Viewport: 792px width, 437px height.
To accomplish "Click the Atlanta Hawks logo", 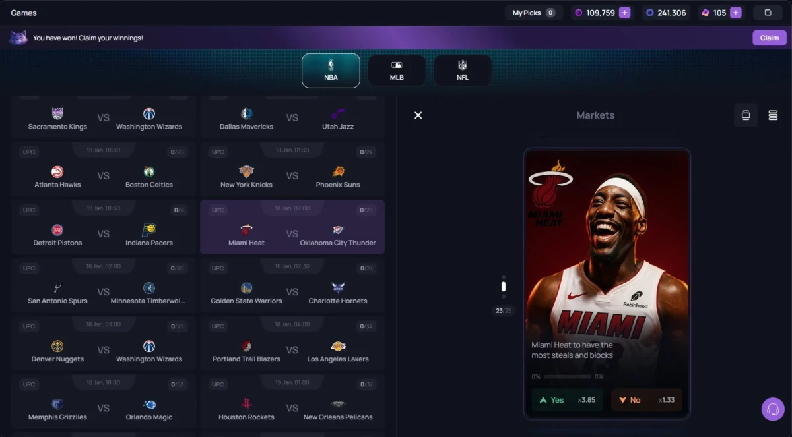I will pyautogui.click(x=57, y=172).
